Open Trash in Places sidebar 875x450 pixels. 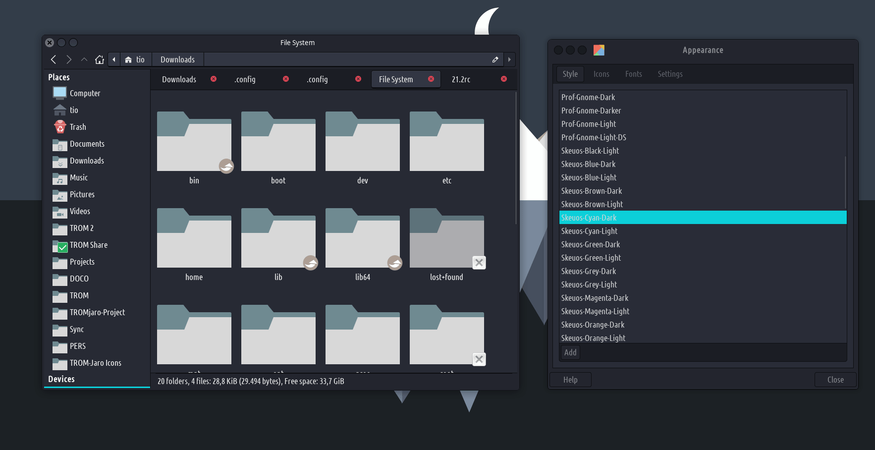[x=78, y=127]
